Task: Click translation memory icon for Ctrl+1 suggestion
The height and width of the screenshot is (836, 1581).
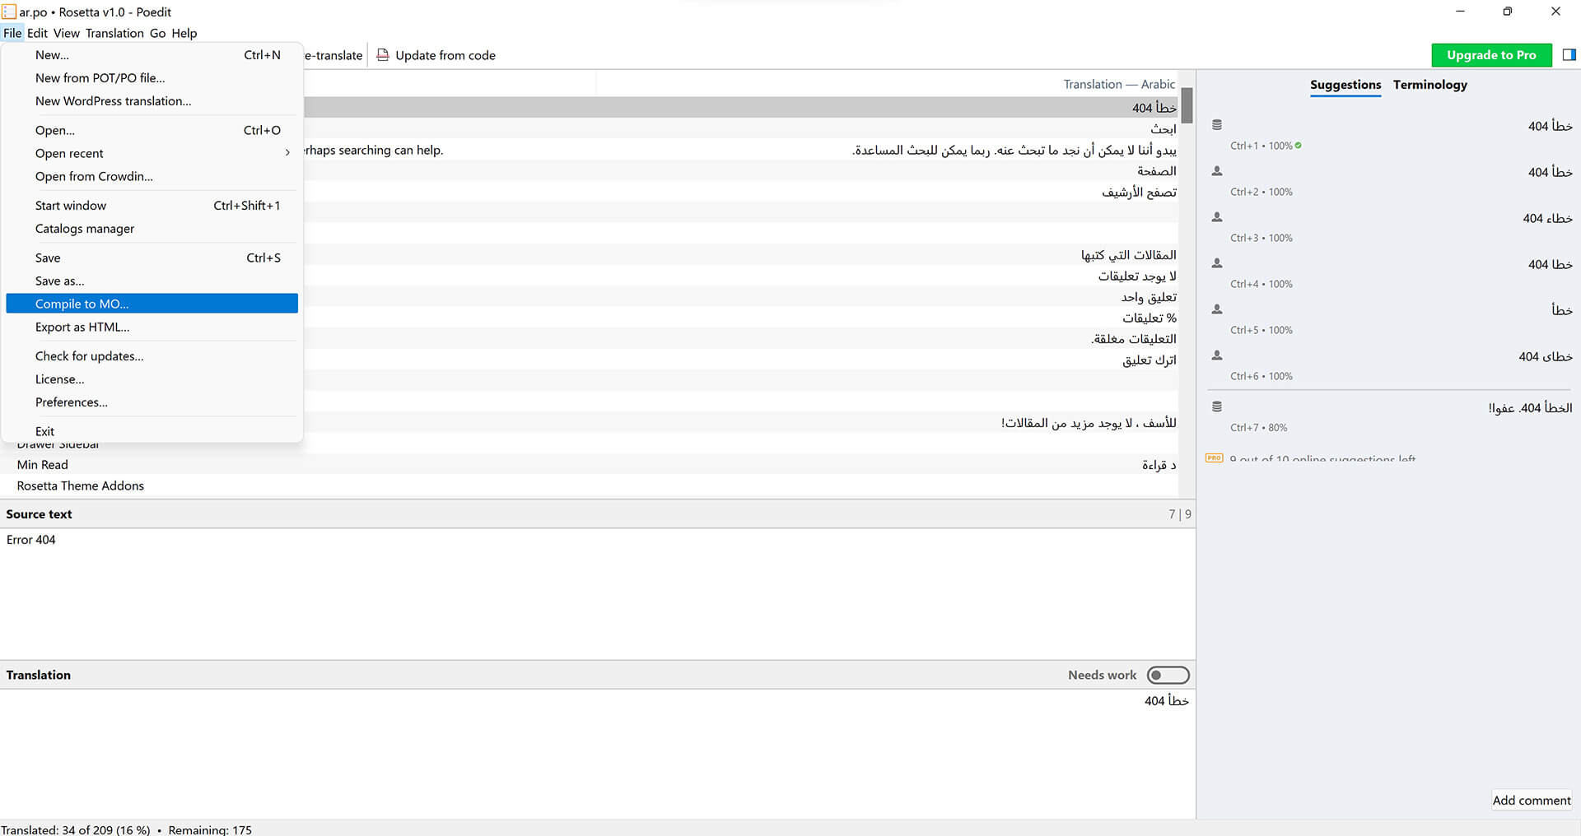Action: (1217, 125)
